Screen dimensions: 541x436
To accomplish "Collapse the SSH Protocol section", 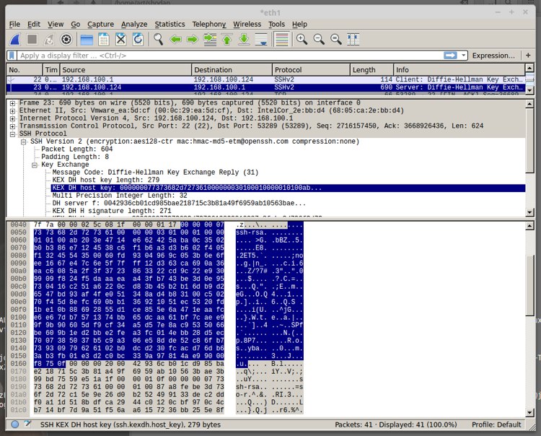I will click(x=12, y=134).
